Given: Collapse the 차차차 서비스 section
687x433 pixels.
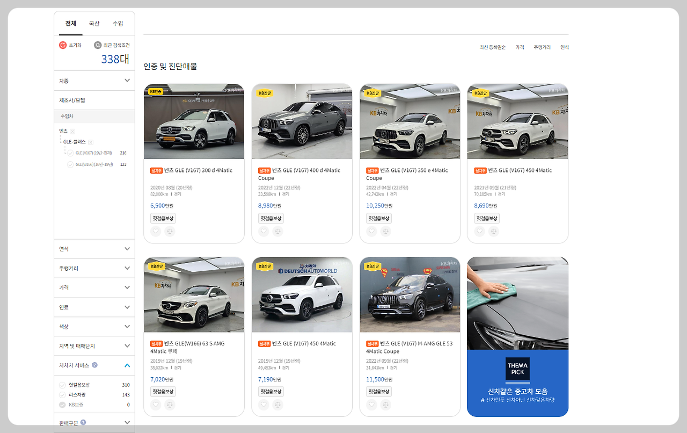Looking at the screenshot, I should coord(127,365).
